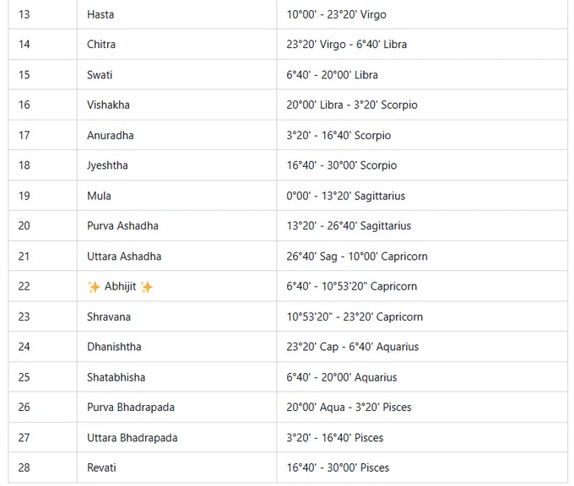The image size is (574, 486).
Task: Click the sparkle icon before Abhijit
Action: coord(94,287)
